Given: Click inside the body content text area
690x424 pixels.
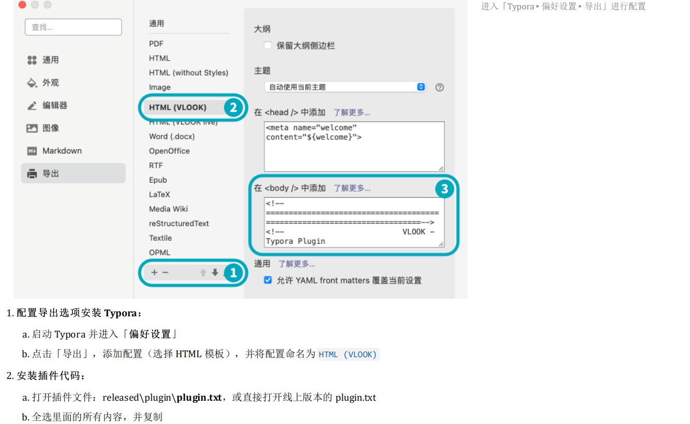Looking at the screenshot, I should 354,222.
